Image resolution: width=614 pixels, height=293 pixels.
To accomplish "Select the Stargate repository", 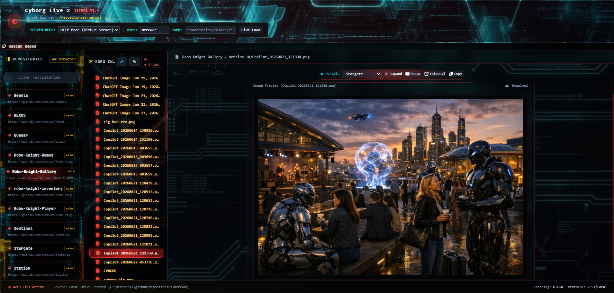I will pyautogui.click(x=41, y=251).
